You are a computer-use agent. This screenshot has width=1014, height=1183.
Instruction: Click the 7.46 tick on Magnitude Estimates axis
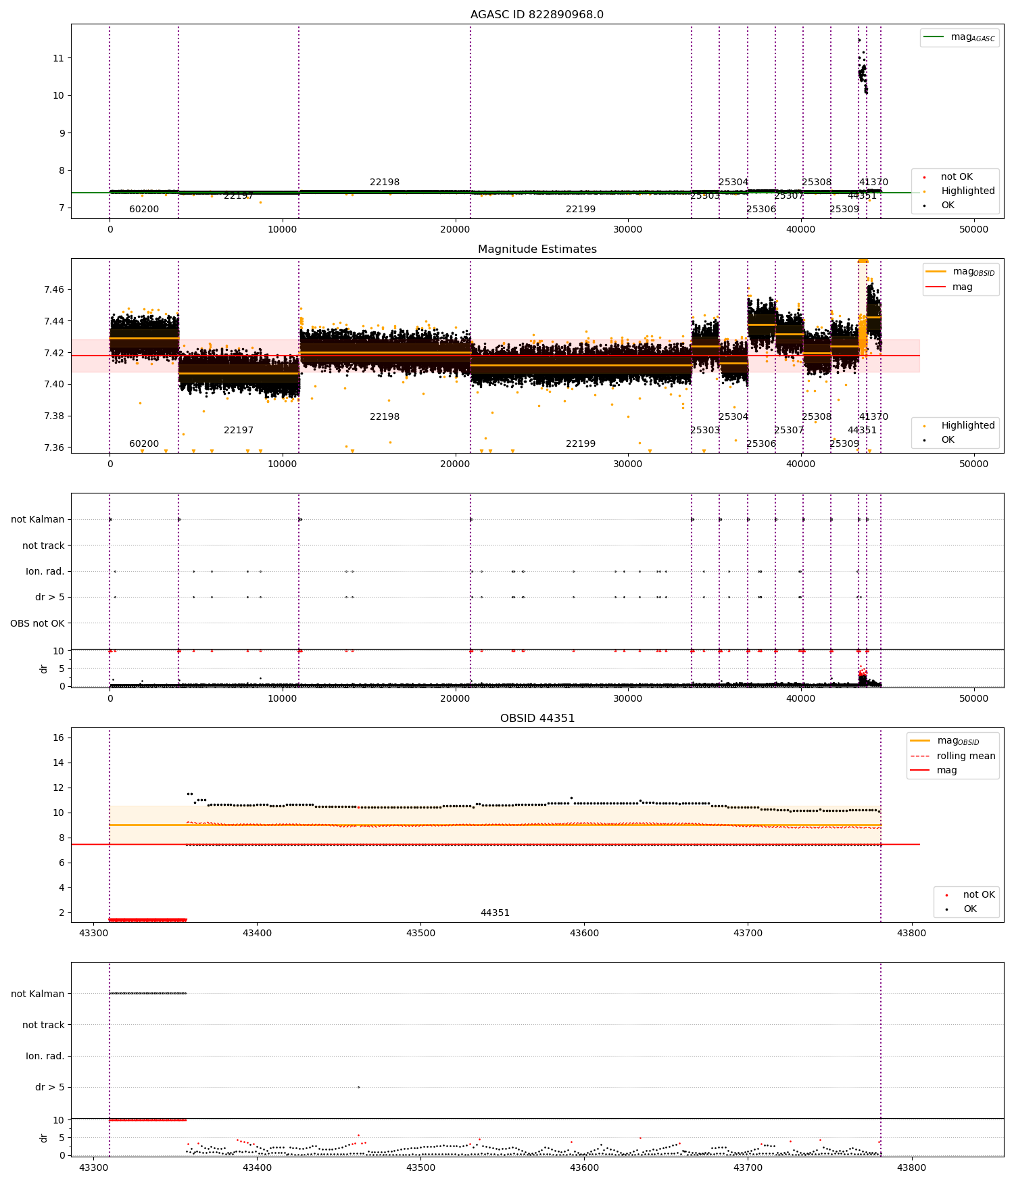pos(53,290)
